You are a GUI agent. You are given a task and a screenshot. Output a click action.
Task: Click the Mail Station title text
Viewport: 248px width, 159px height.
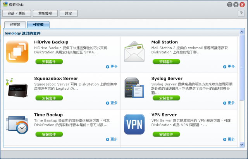tap(164, 42)
